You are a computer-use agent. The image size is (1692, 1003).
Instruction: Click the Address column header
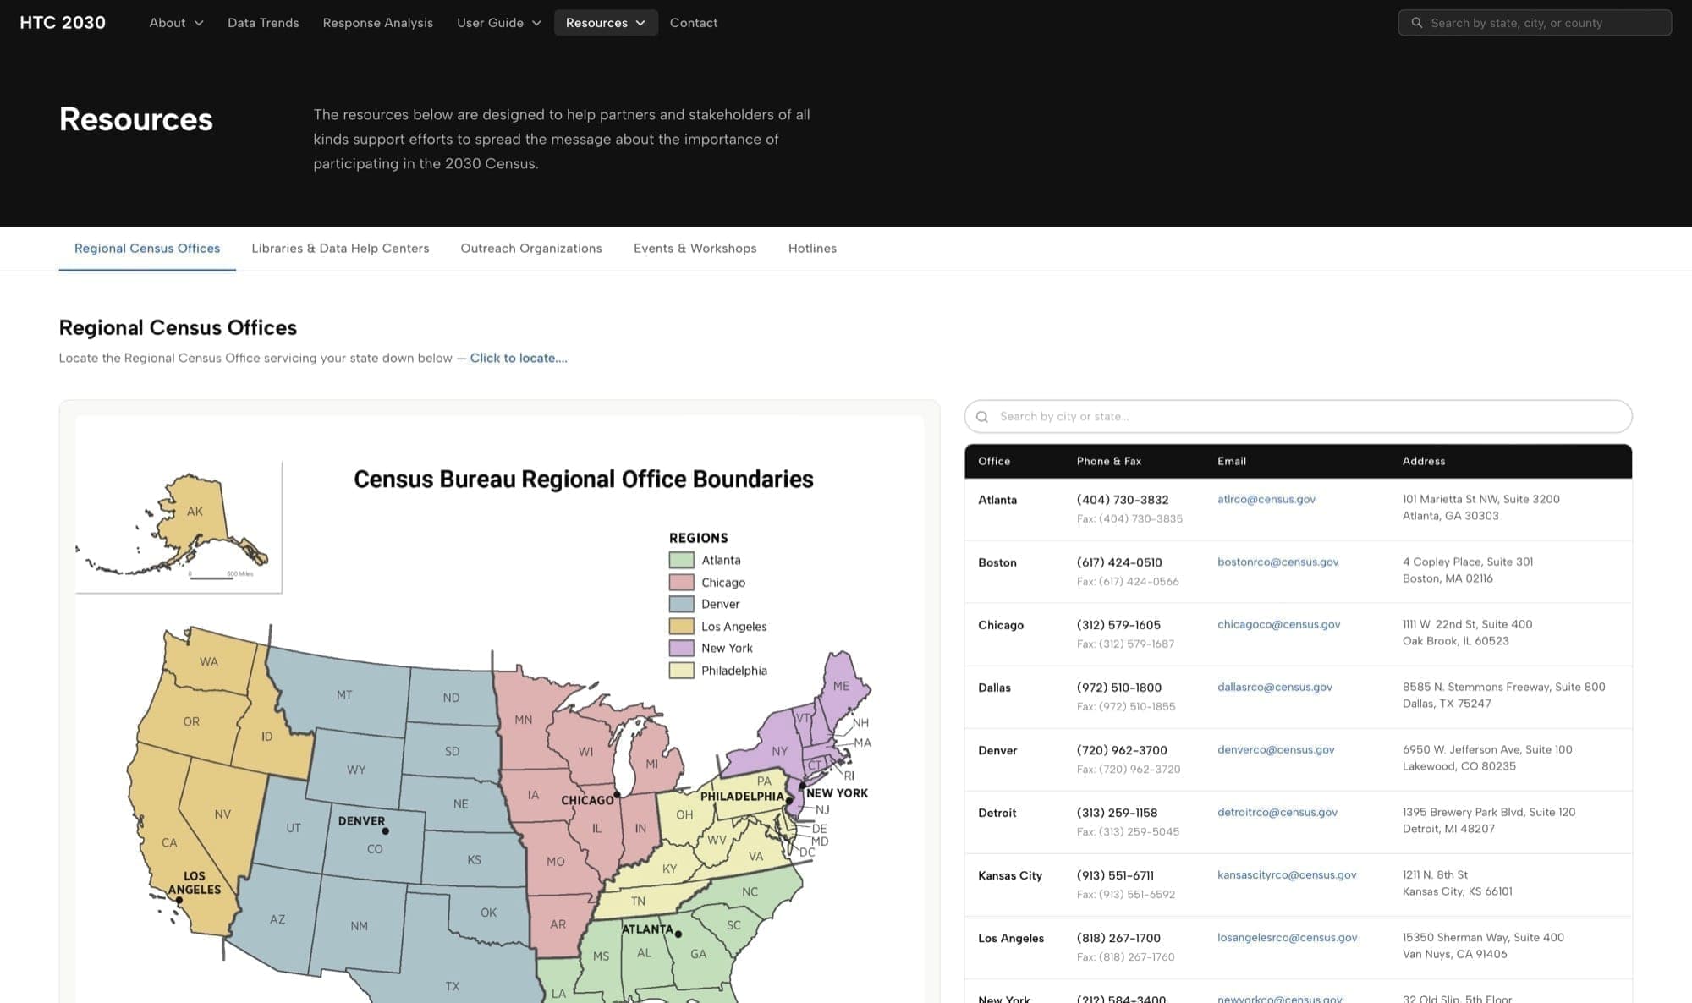click(1424, 461)
